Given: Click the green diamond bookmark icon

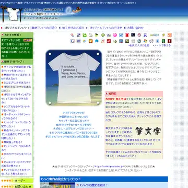Looking at the screenshot, I should coord(103,35).
